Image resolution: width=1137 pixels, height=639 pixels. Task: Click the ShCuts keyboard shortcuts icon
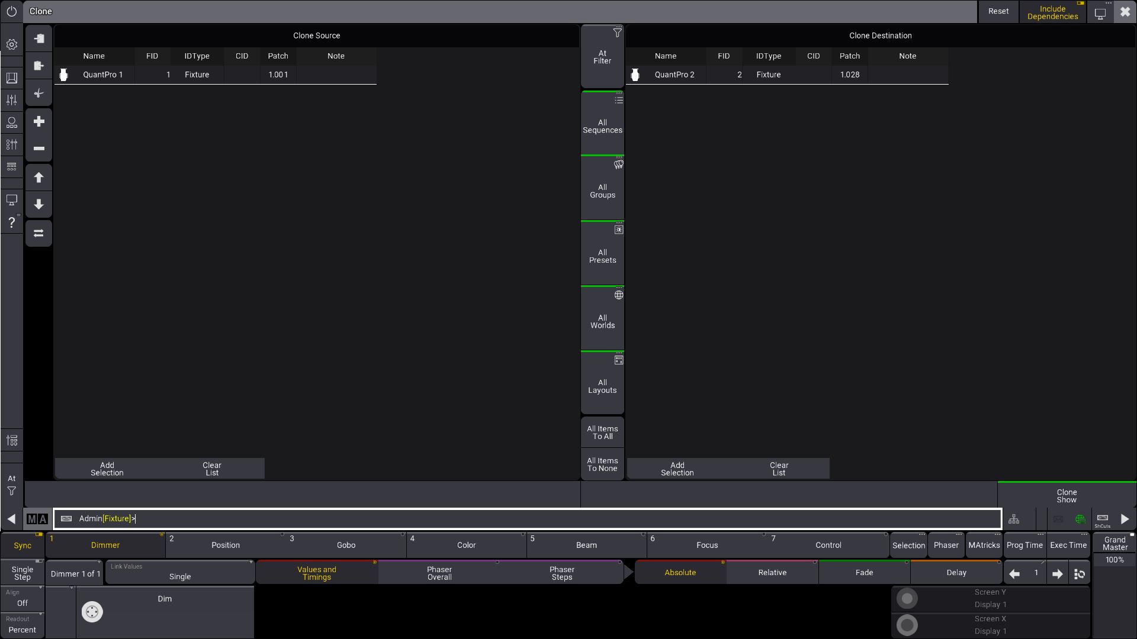tap(1102, 520)
